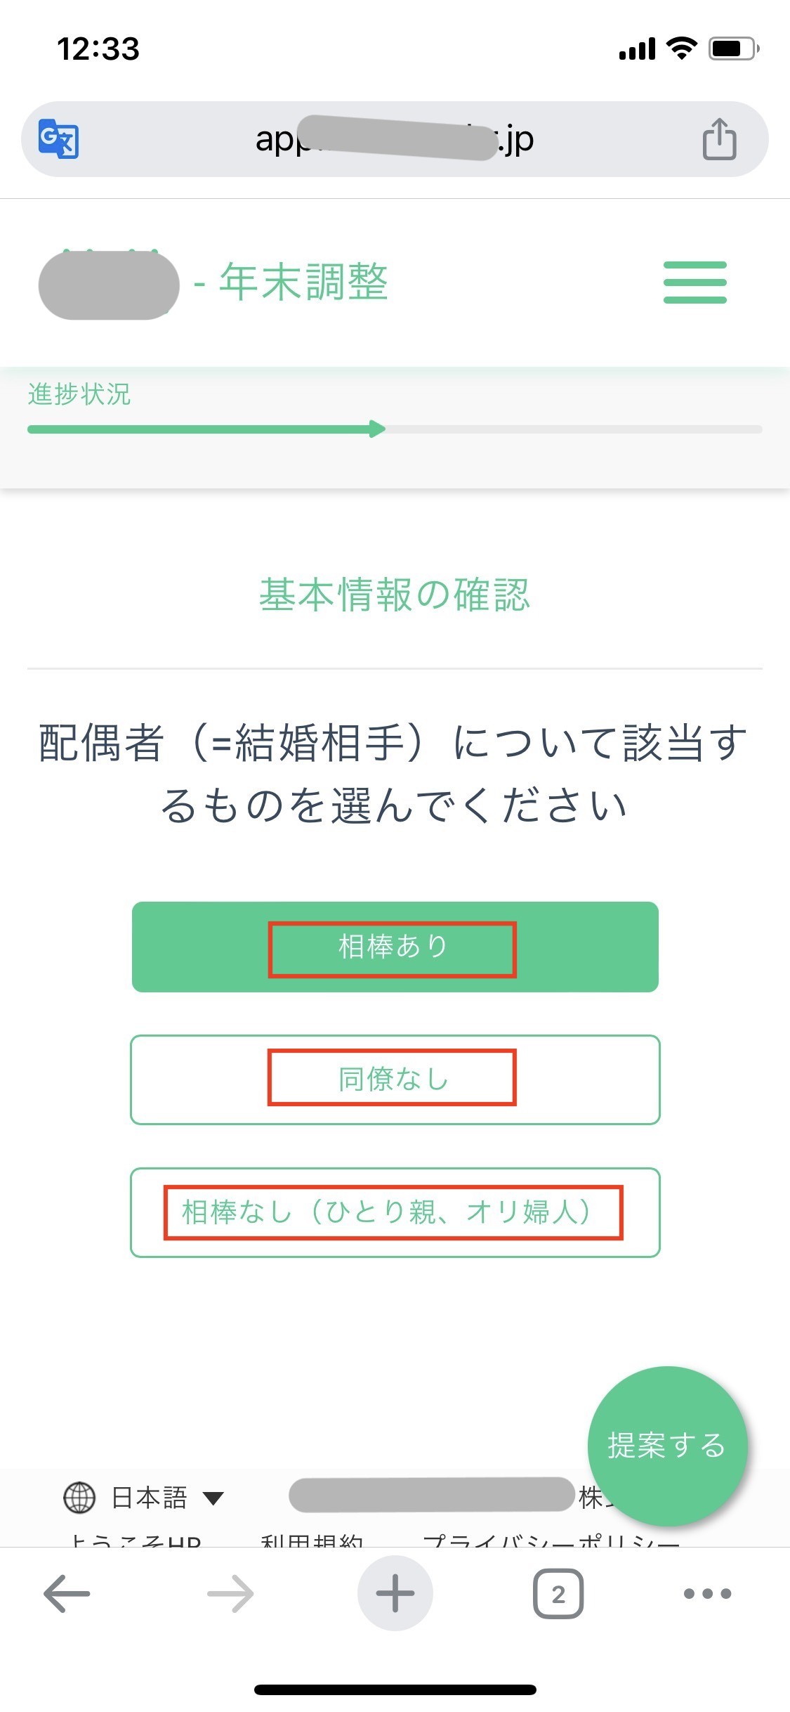Click the 提案する floating button
Viewport: 790px width, 1712px height.
pos(667,1446)
